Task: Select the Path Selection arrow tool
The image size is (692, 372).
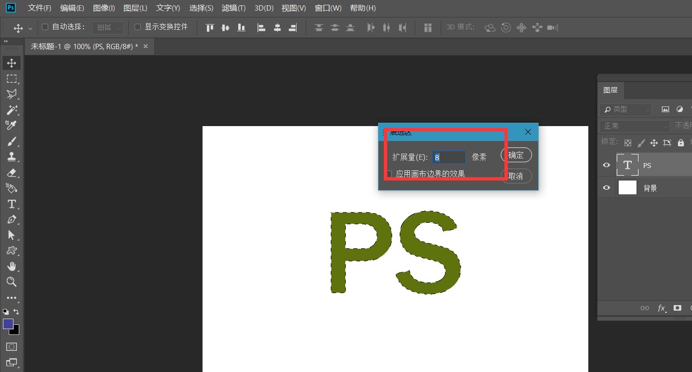Action: 12,235
